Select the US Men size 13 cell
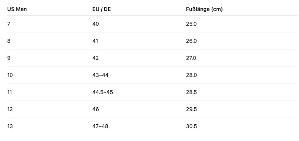 [x=10, y=126]
